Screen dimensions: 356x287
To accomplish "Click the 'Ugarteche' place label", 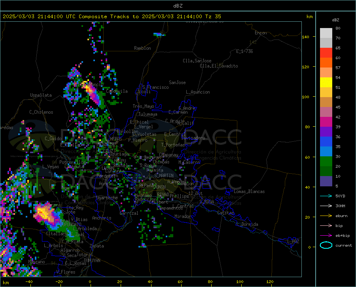I will pyautogui.click(x=107, y=198).
